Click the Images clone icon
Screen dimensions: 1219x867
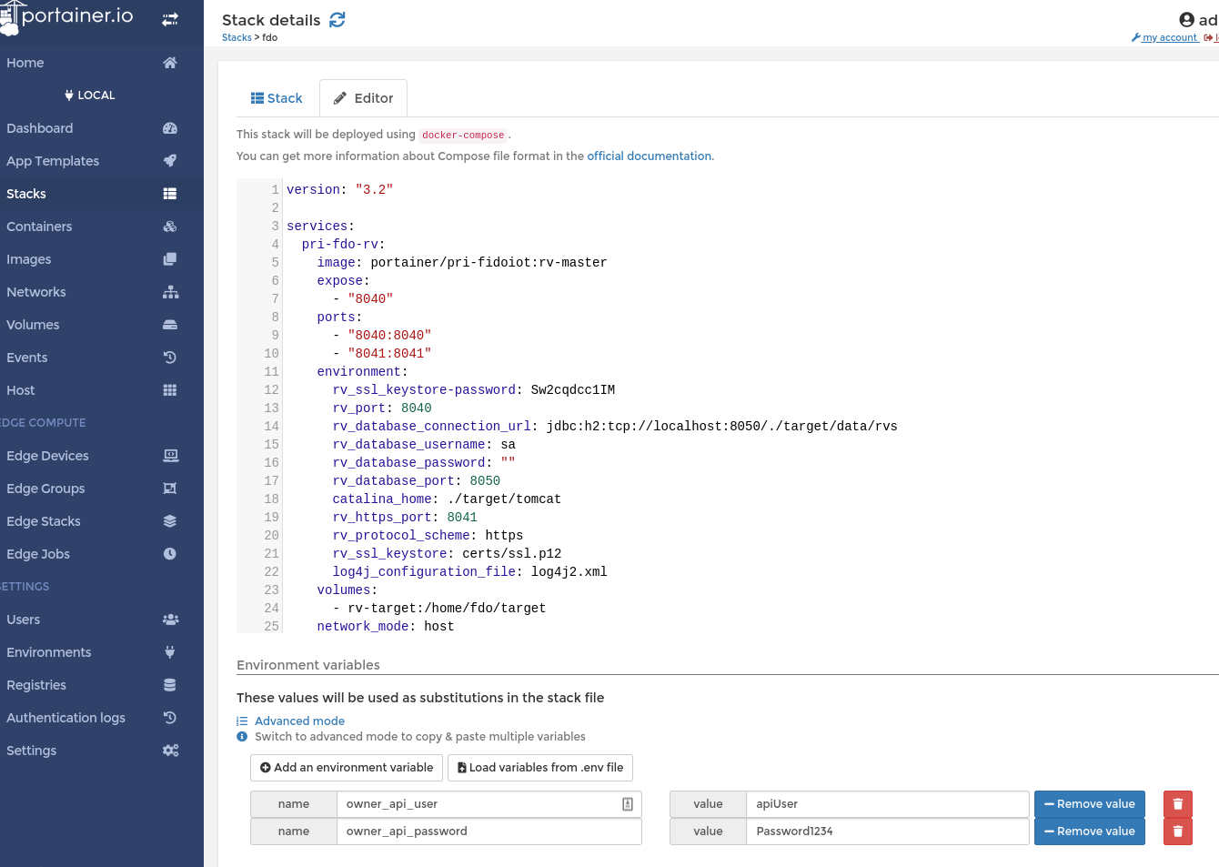point(170,259)
